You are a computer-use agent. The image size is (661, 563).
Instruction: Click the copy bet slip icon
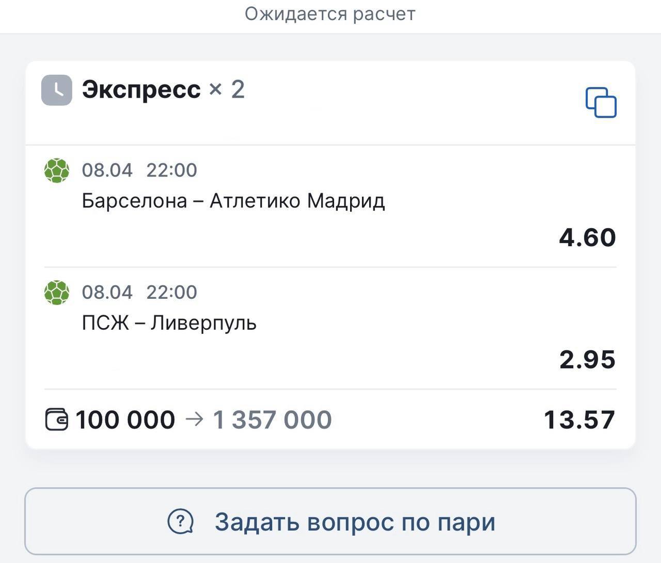point(601,102)
